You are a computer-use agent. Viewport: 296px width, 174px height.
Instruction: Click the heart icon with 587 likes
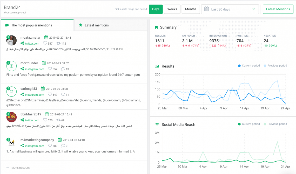point(45,43)
